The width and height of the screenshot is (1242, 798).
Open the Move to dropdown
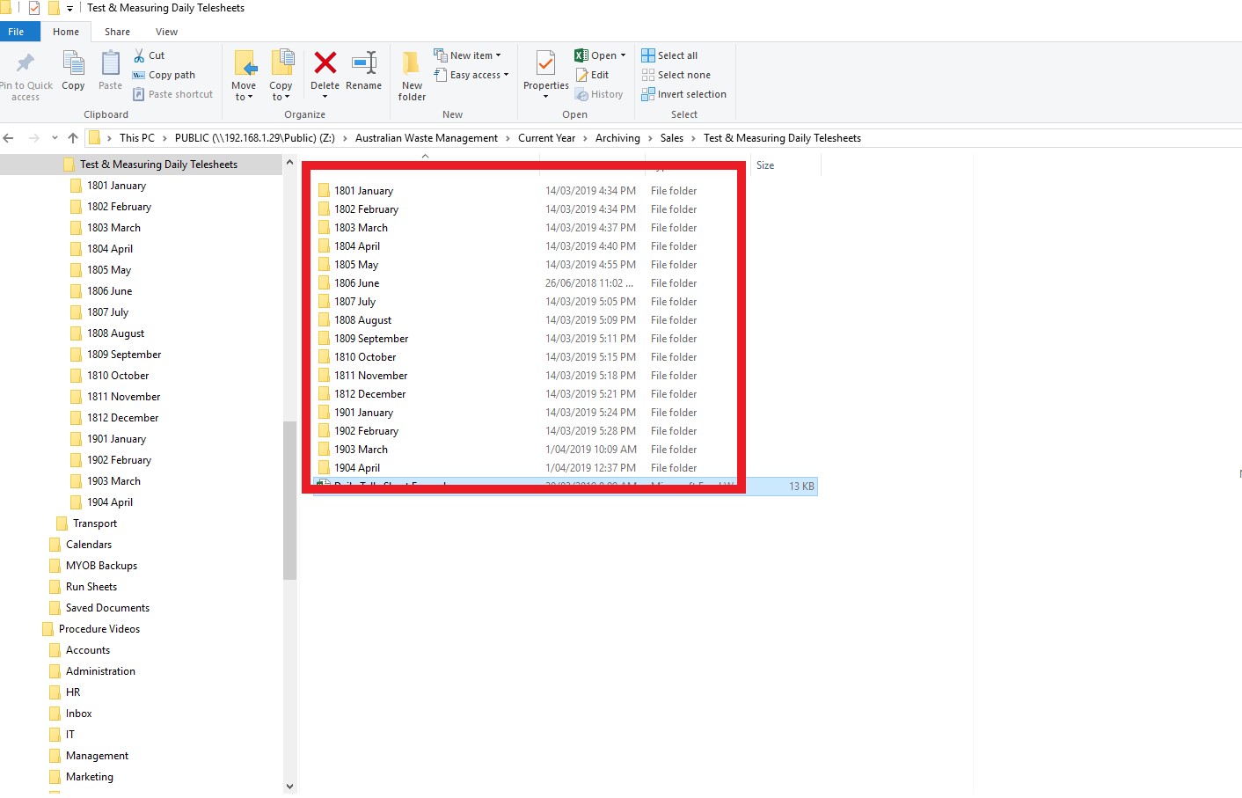[244, 76]
